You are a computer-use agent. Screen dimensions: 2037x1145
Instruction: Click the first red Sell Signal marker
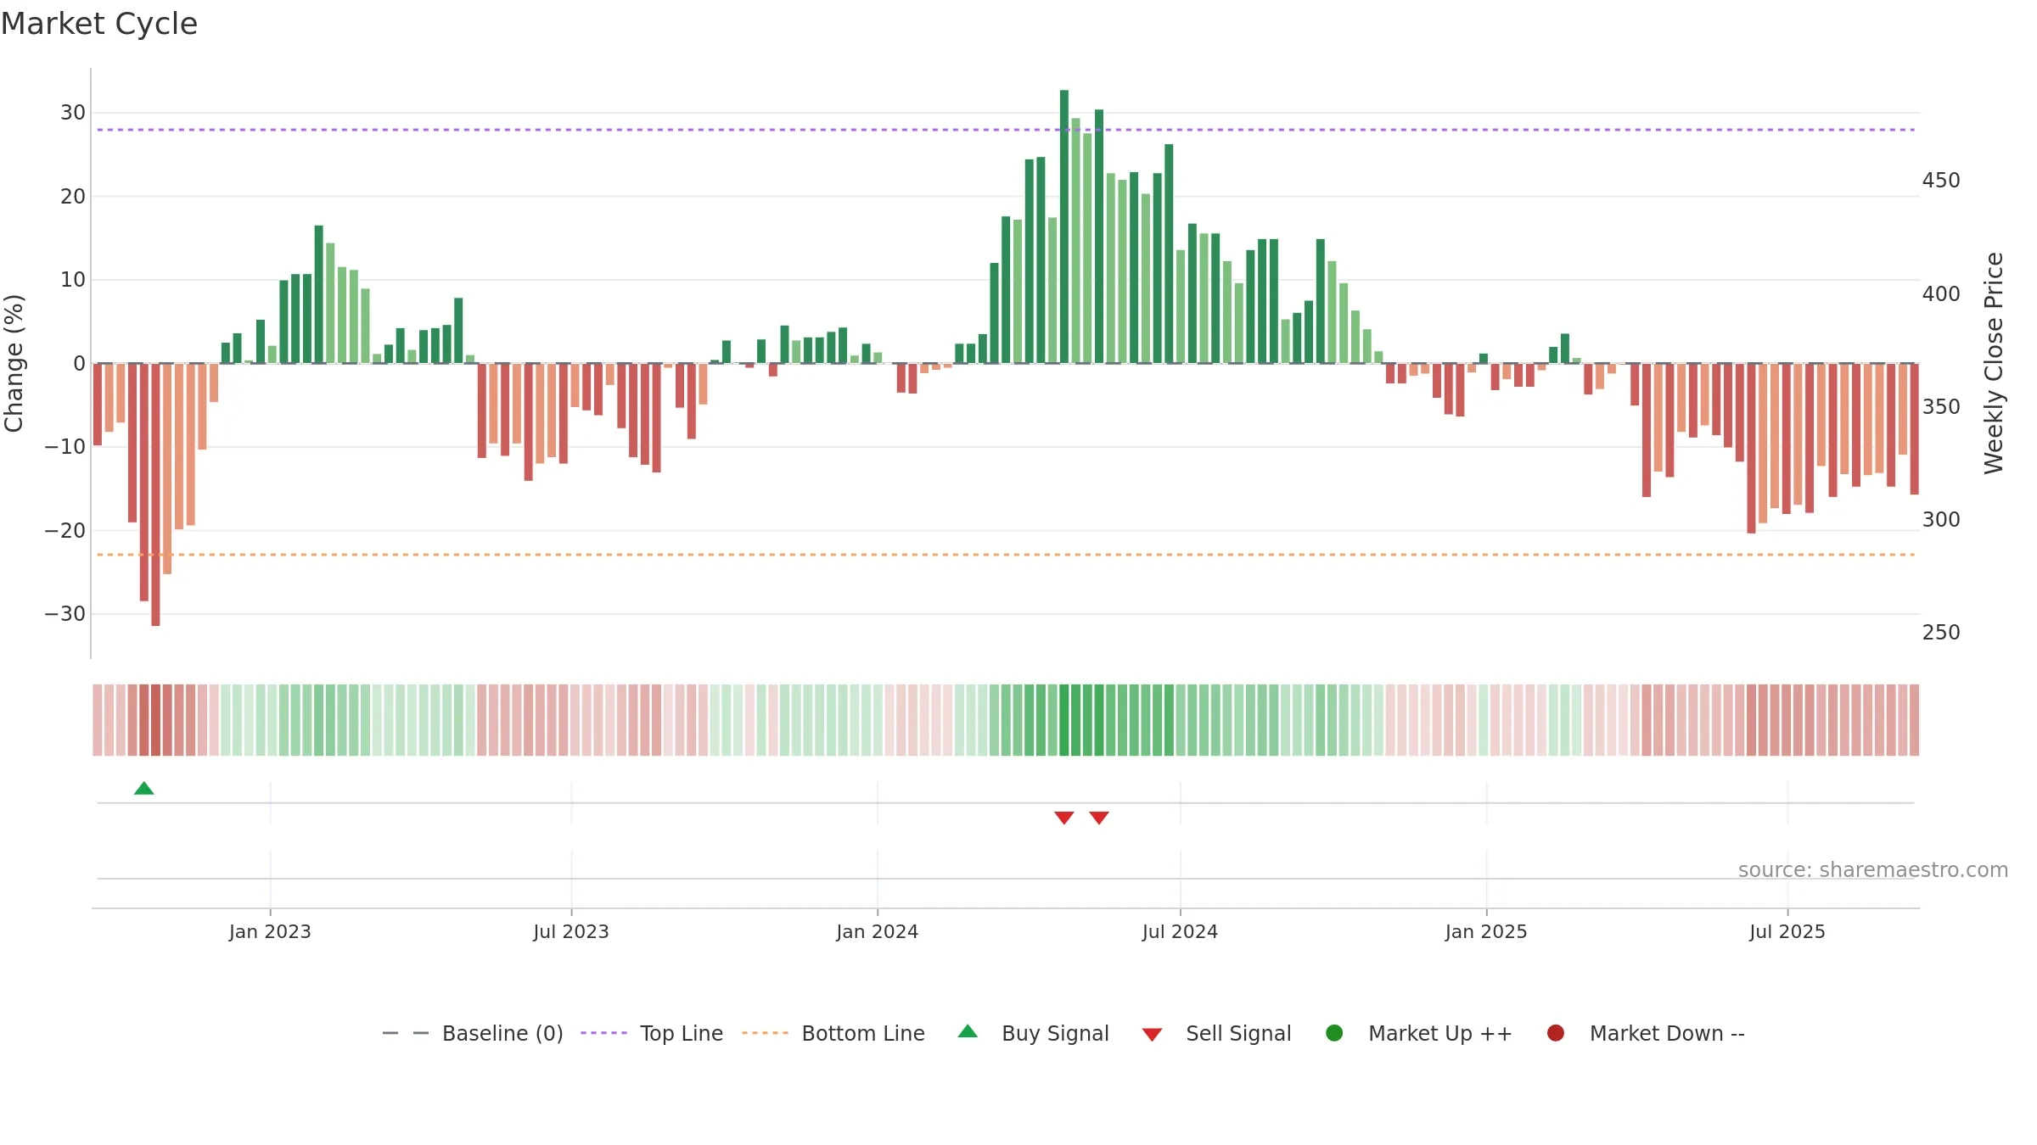tap(1064, 818)
